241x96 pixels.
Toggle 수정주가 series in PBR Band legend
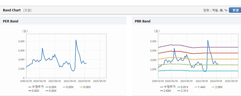168,87
